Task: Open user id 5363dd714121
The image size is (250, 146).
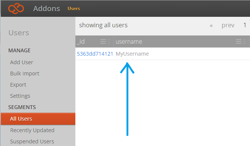Action: pos(95,54)
